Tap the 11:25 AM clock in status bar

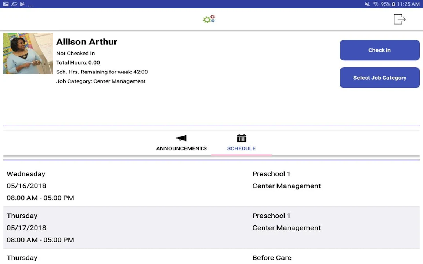click(408, 4)
